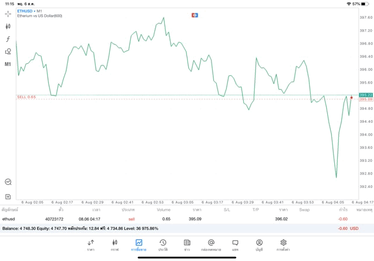This screenshot has height=261, width=374.
Task: Open the drawing objects shapes tool
Action: 8,51
